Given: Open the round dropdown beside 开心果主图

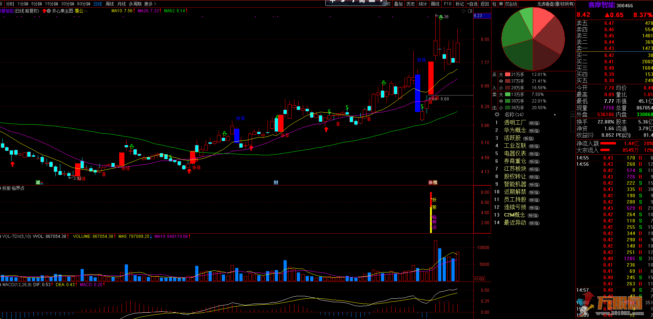Looking at the screenshot, I should (49, 11).
